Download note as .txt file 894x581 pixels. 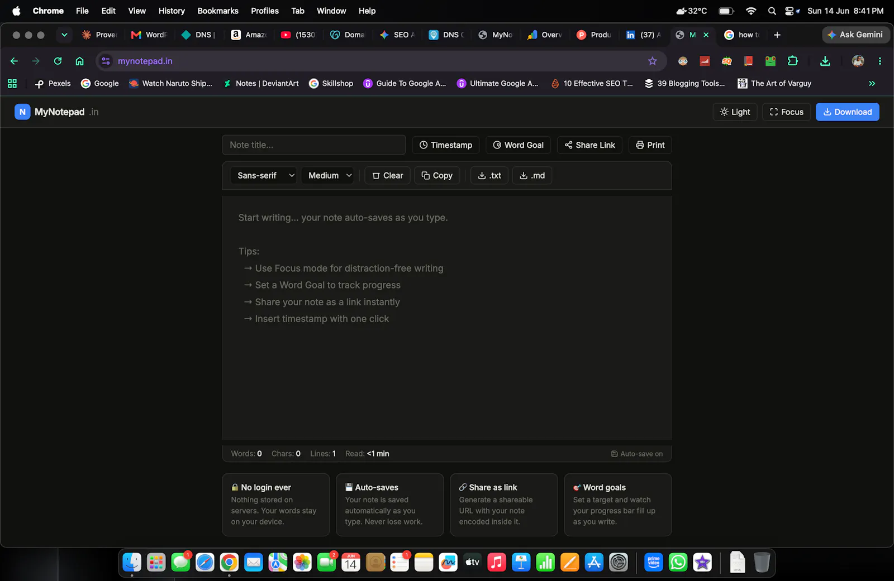pos(489,175)
